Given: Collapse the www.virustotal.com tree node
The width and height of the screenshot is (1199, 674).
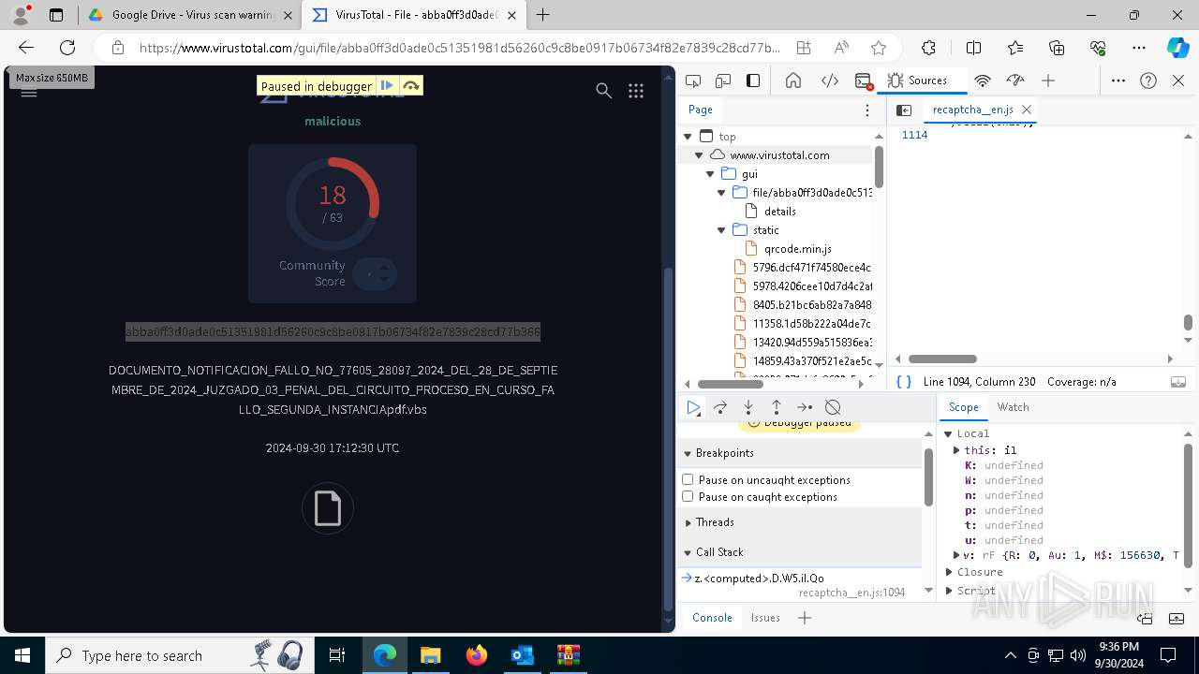Looking at the screenshot, I should tap(699, 155).
